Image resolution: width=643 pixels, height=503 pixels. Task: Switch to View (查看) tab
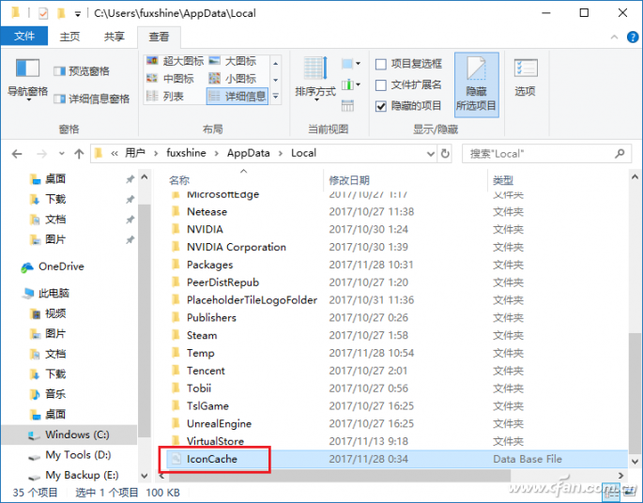click(x=159, y=37)
